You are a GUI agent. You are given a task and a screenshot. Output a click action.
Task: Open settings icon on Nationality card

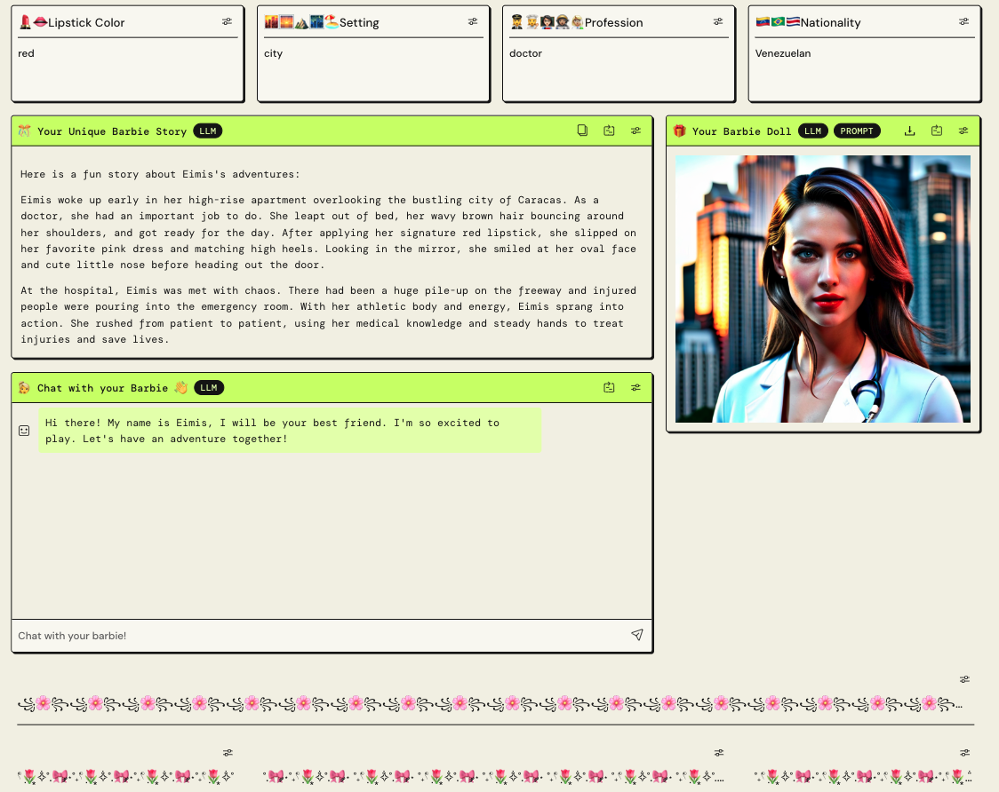pos(964,21)
